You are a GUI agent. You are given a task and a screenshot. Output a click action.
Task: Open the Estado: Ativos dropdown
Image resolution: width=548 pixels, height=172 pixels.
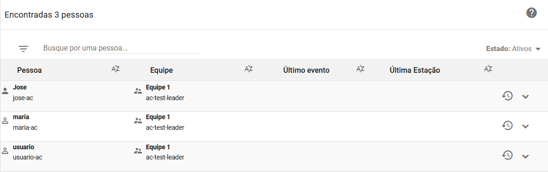513,49
